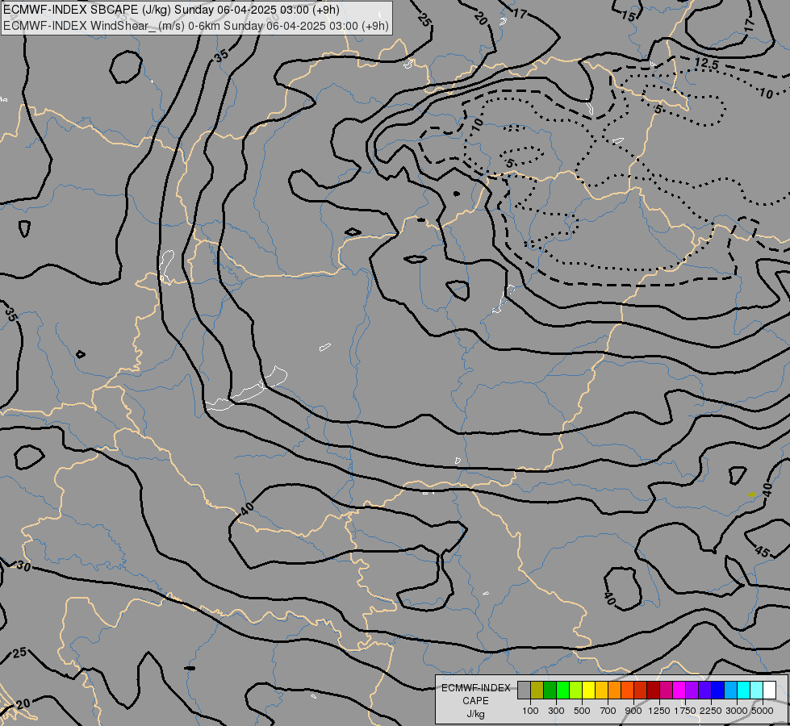Click the sky blue legend swatch
Image resolution: width=790 pixels, height=726 pixels.
point(730,691)
